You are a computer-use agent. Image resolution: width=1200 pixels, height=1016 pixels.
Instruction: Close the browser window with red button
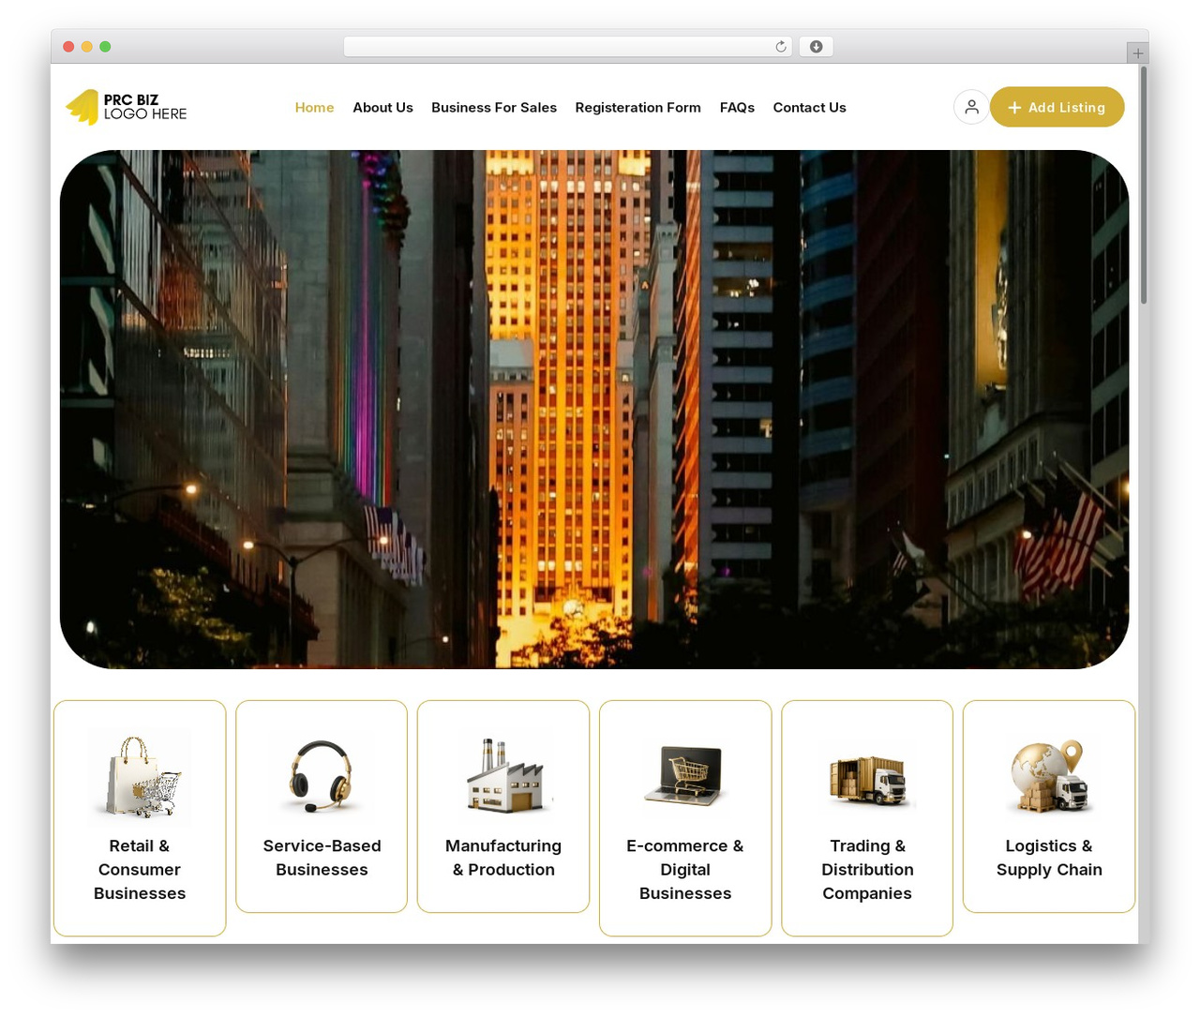click(x=68, y=47)
